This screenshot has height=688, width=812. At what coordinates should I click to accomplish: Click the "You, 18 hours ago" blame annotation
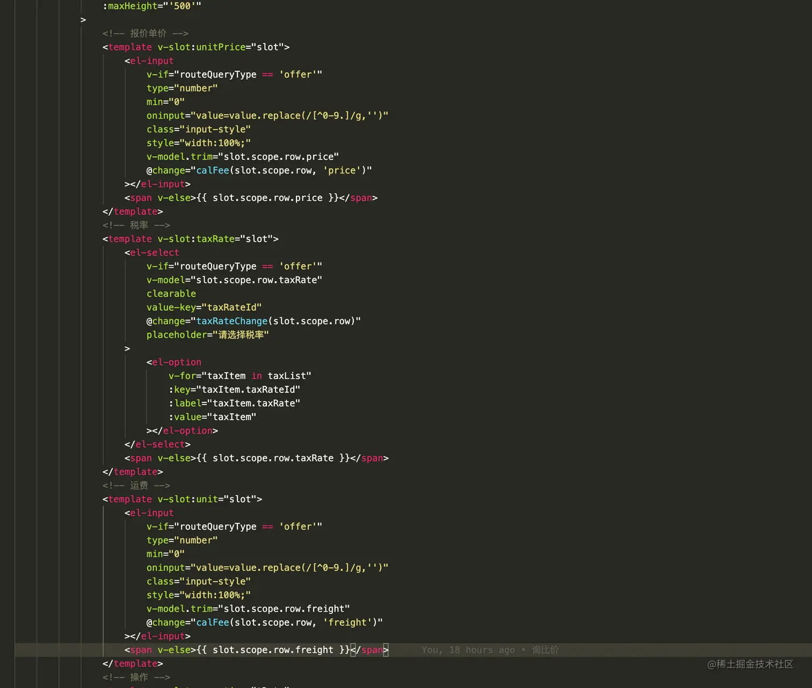pos(490,650)
